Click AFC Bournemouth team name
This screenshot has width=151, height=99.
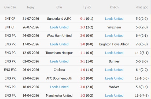click(x=59, y=78)
